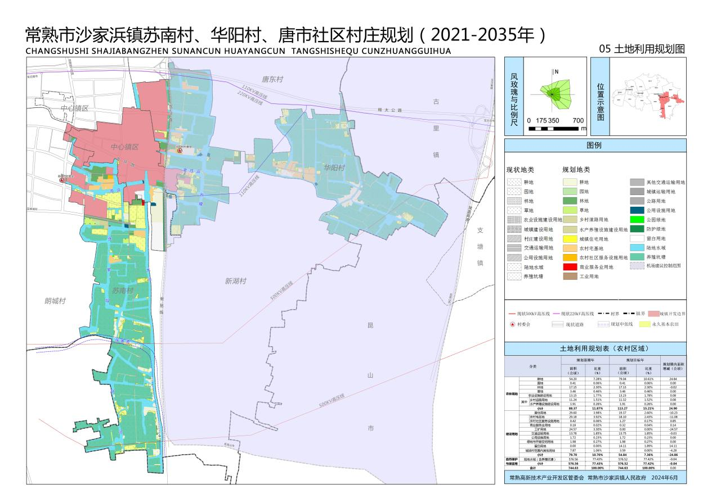Select the yellow 城镇住宅用地 swatch
This screenshot has height=503, width=712.
(x=570, y=239)
